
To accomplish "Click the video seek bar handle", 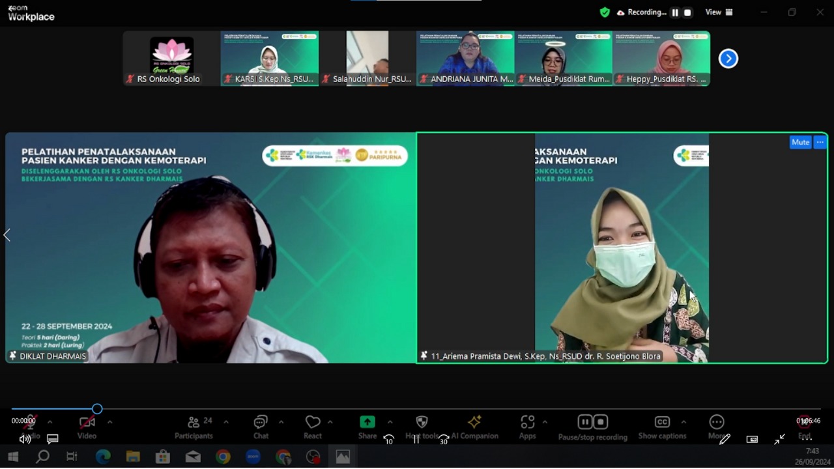I will (97, 409).
